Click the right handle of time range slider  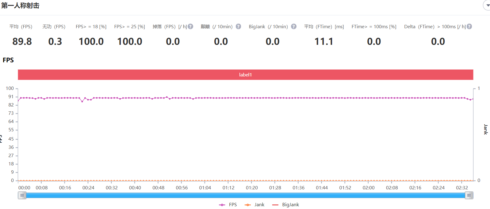click(469, 195)
